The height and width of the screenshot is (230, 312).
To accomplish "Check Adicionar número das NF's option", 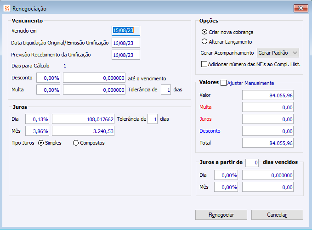I will [x=204, y=64].
